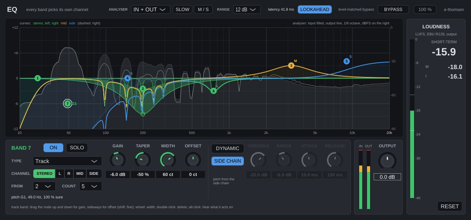Click the pitch G1, 49.0 Hz status text
This screenshot has height=220, width=471.
(x=37, y=197)
